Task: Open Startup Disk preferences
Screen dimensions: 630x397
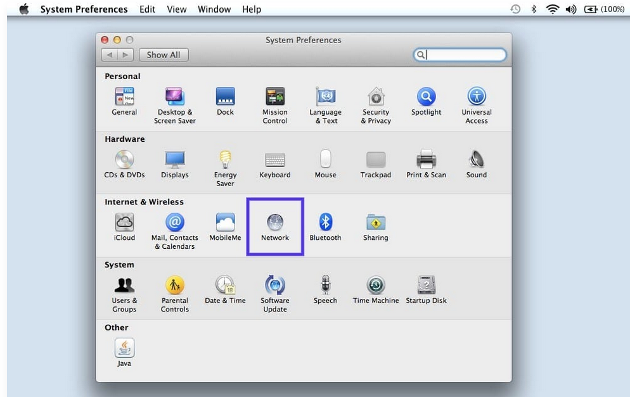Action: click(427, 290)
